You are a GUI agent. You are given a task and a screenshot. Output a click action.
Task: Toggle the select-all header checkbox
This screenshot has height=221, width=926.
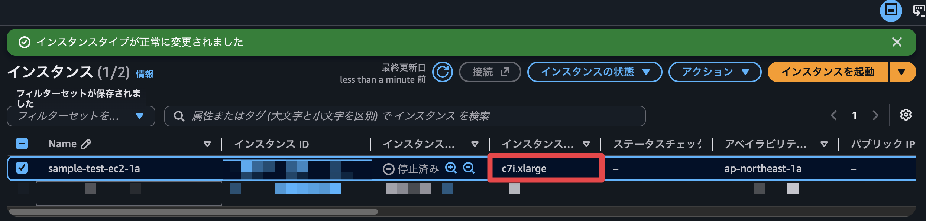(22, 144)
